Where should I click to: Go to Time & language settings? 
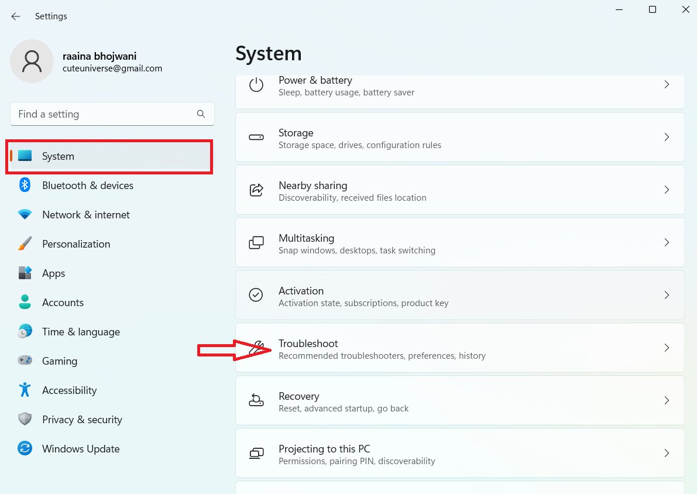(81, 332)
